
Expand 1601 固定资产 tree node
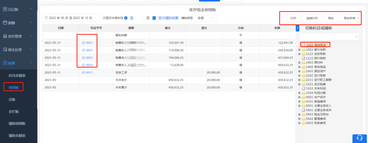[x=299, y=71]
